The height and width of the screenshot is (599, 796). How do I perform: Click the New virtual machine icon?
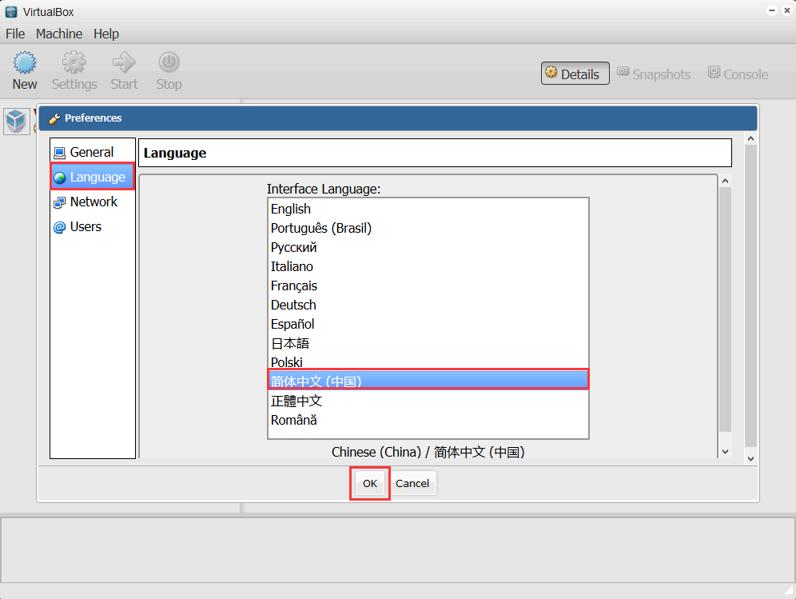(24, 62)
